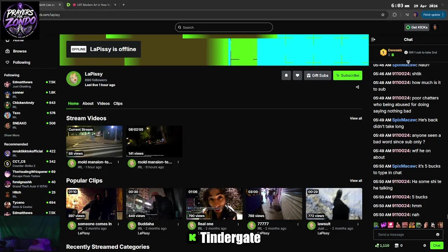Click the Search field

(x=224, y=27)
